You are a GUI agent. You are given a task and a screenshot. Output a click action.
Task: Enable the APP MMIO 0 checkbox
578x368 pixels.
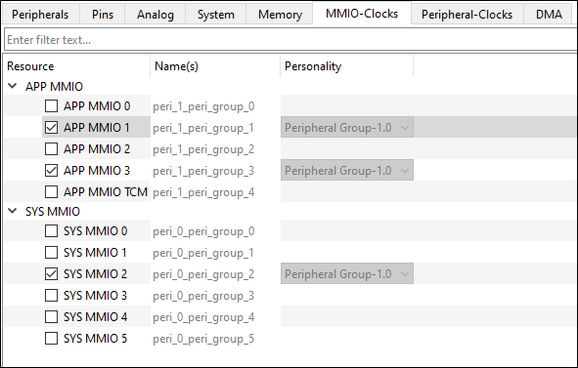pos(51,106)
